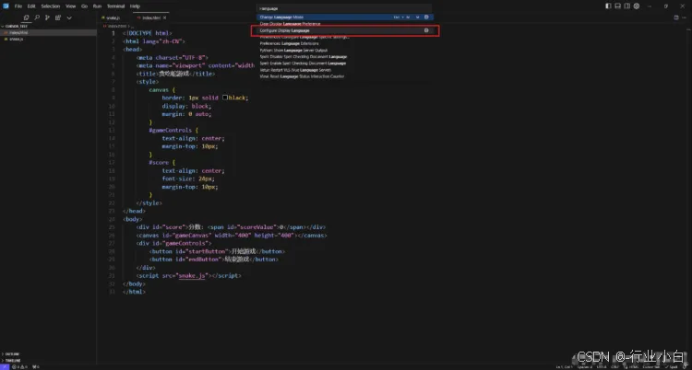Expand additional views chevron in sidebar header
This screenshot has width=692, height=370.
pos(69,17)
